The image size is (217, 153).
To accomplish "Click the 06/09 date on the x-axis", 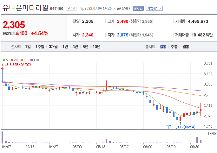I will [148, 147].
